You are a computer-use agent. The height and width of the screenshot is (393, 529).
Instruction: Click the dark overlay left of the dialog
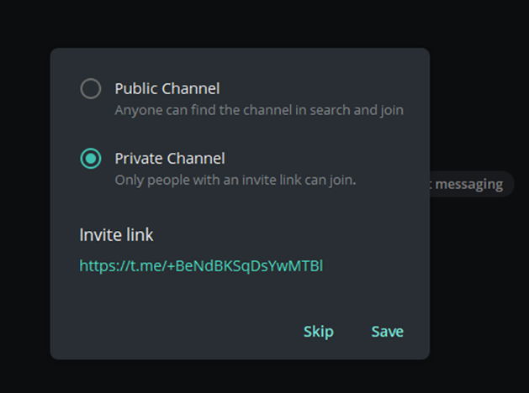(25, 202)
